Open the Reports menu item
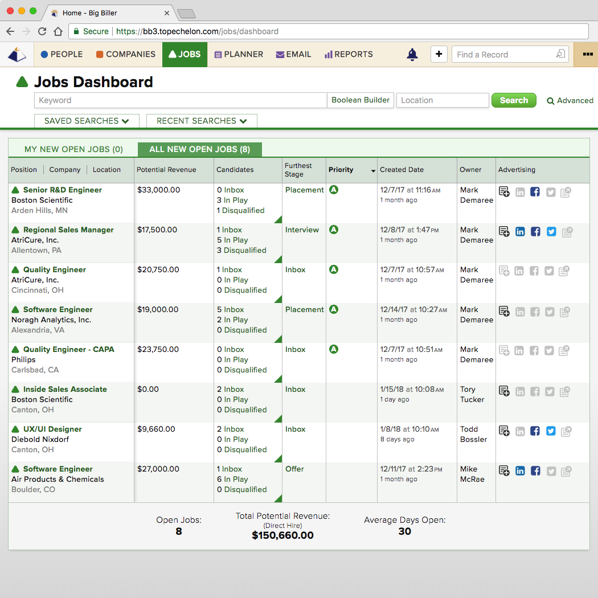This screenshot has width=598, height=598. tap(349, 55)
